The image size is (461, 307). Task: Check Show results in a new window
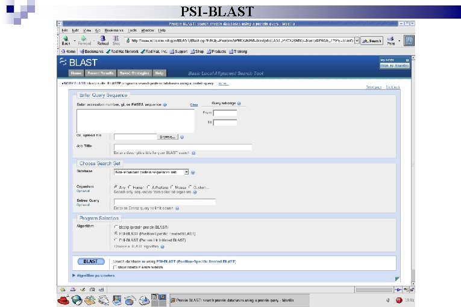tap(115, 267)
